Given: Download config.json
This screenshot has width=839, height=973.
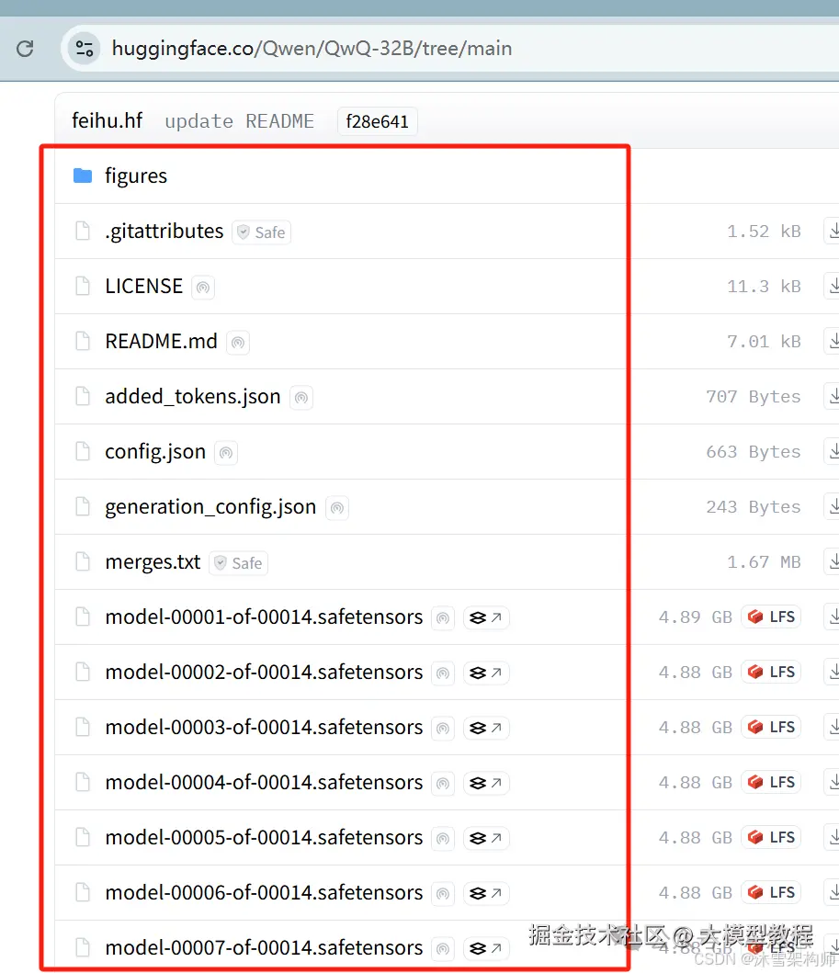Looking at the screenshot, I should 833,452.
